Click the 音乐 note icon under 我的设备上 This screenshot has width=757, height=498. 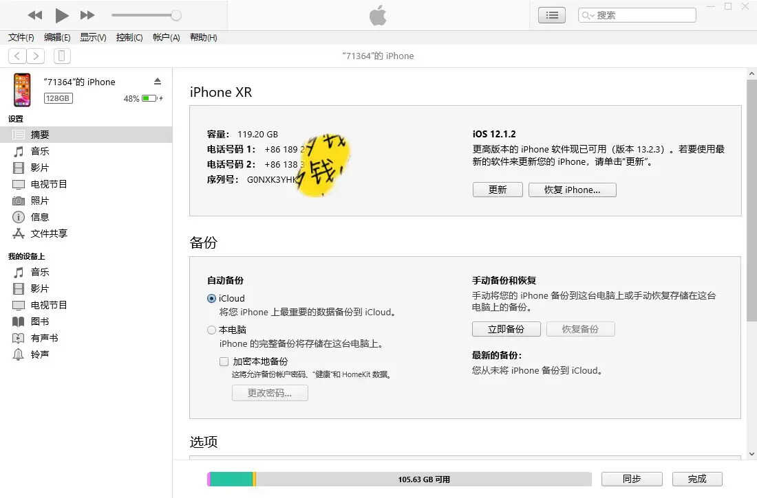pos(19,273)
